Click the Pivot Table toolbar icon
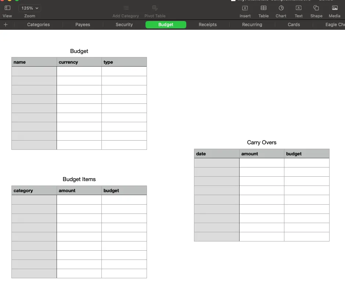This screenshot has height=300, width=345. (x=155, y=8)
